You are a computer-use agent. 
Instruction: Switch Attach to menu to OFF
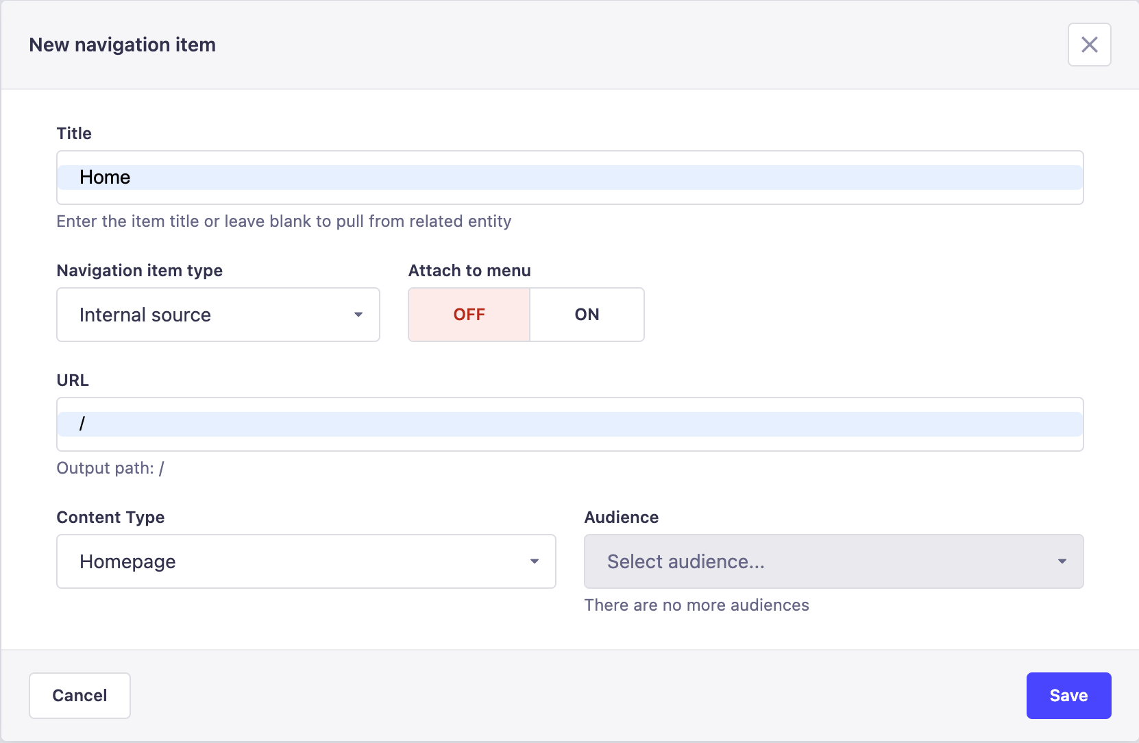tap(469, 315)
